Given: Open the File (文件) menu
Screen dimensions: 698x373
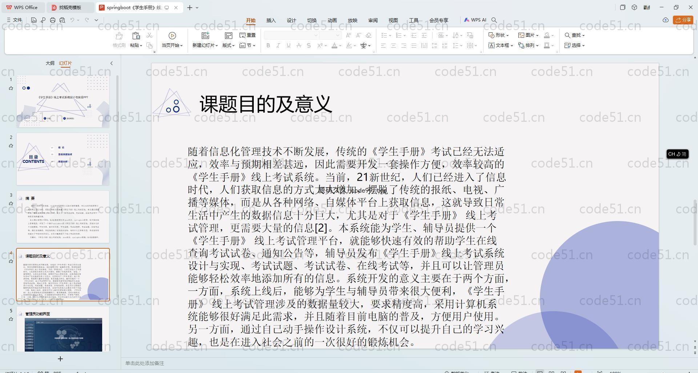Looking at the screenshot, I should coord(15,20).
